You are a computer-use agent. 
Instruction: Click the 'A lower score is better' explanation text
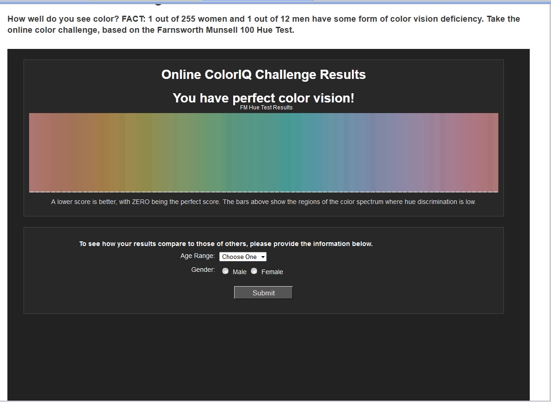pos(264,202)
